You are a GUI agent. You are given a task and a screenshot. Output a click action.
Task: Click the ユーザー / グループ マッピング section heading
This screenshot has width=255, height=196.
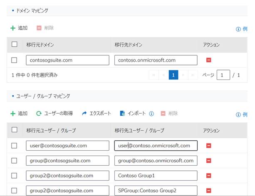[43, 96]
